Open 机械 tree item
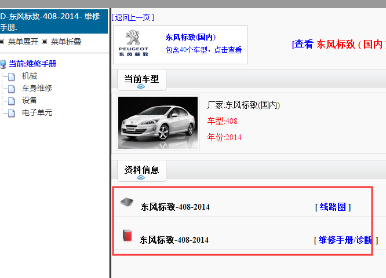Viewport: 386px width, 278px height. coord(30,76)
